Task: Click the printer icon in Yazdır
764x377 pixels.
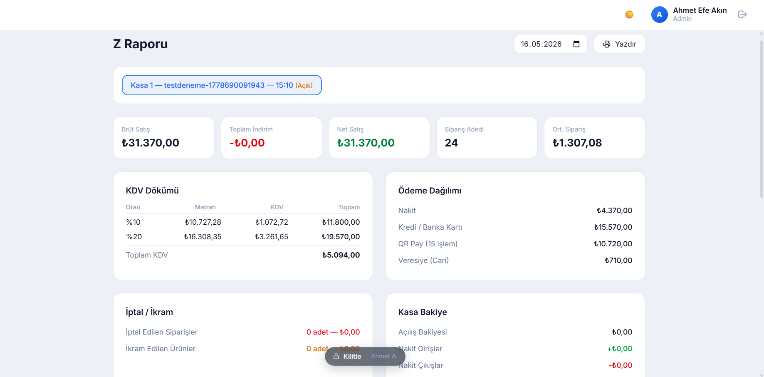Action: tap(607, 44)
